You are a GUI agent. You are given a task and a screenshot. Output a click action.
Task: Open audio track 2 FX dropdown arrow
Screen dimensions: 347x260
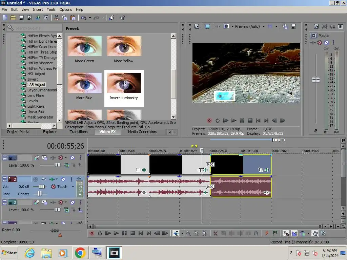[x=57, y=179]
